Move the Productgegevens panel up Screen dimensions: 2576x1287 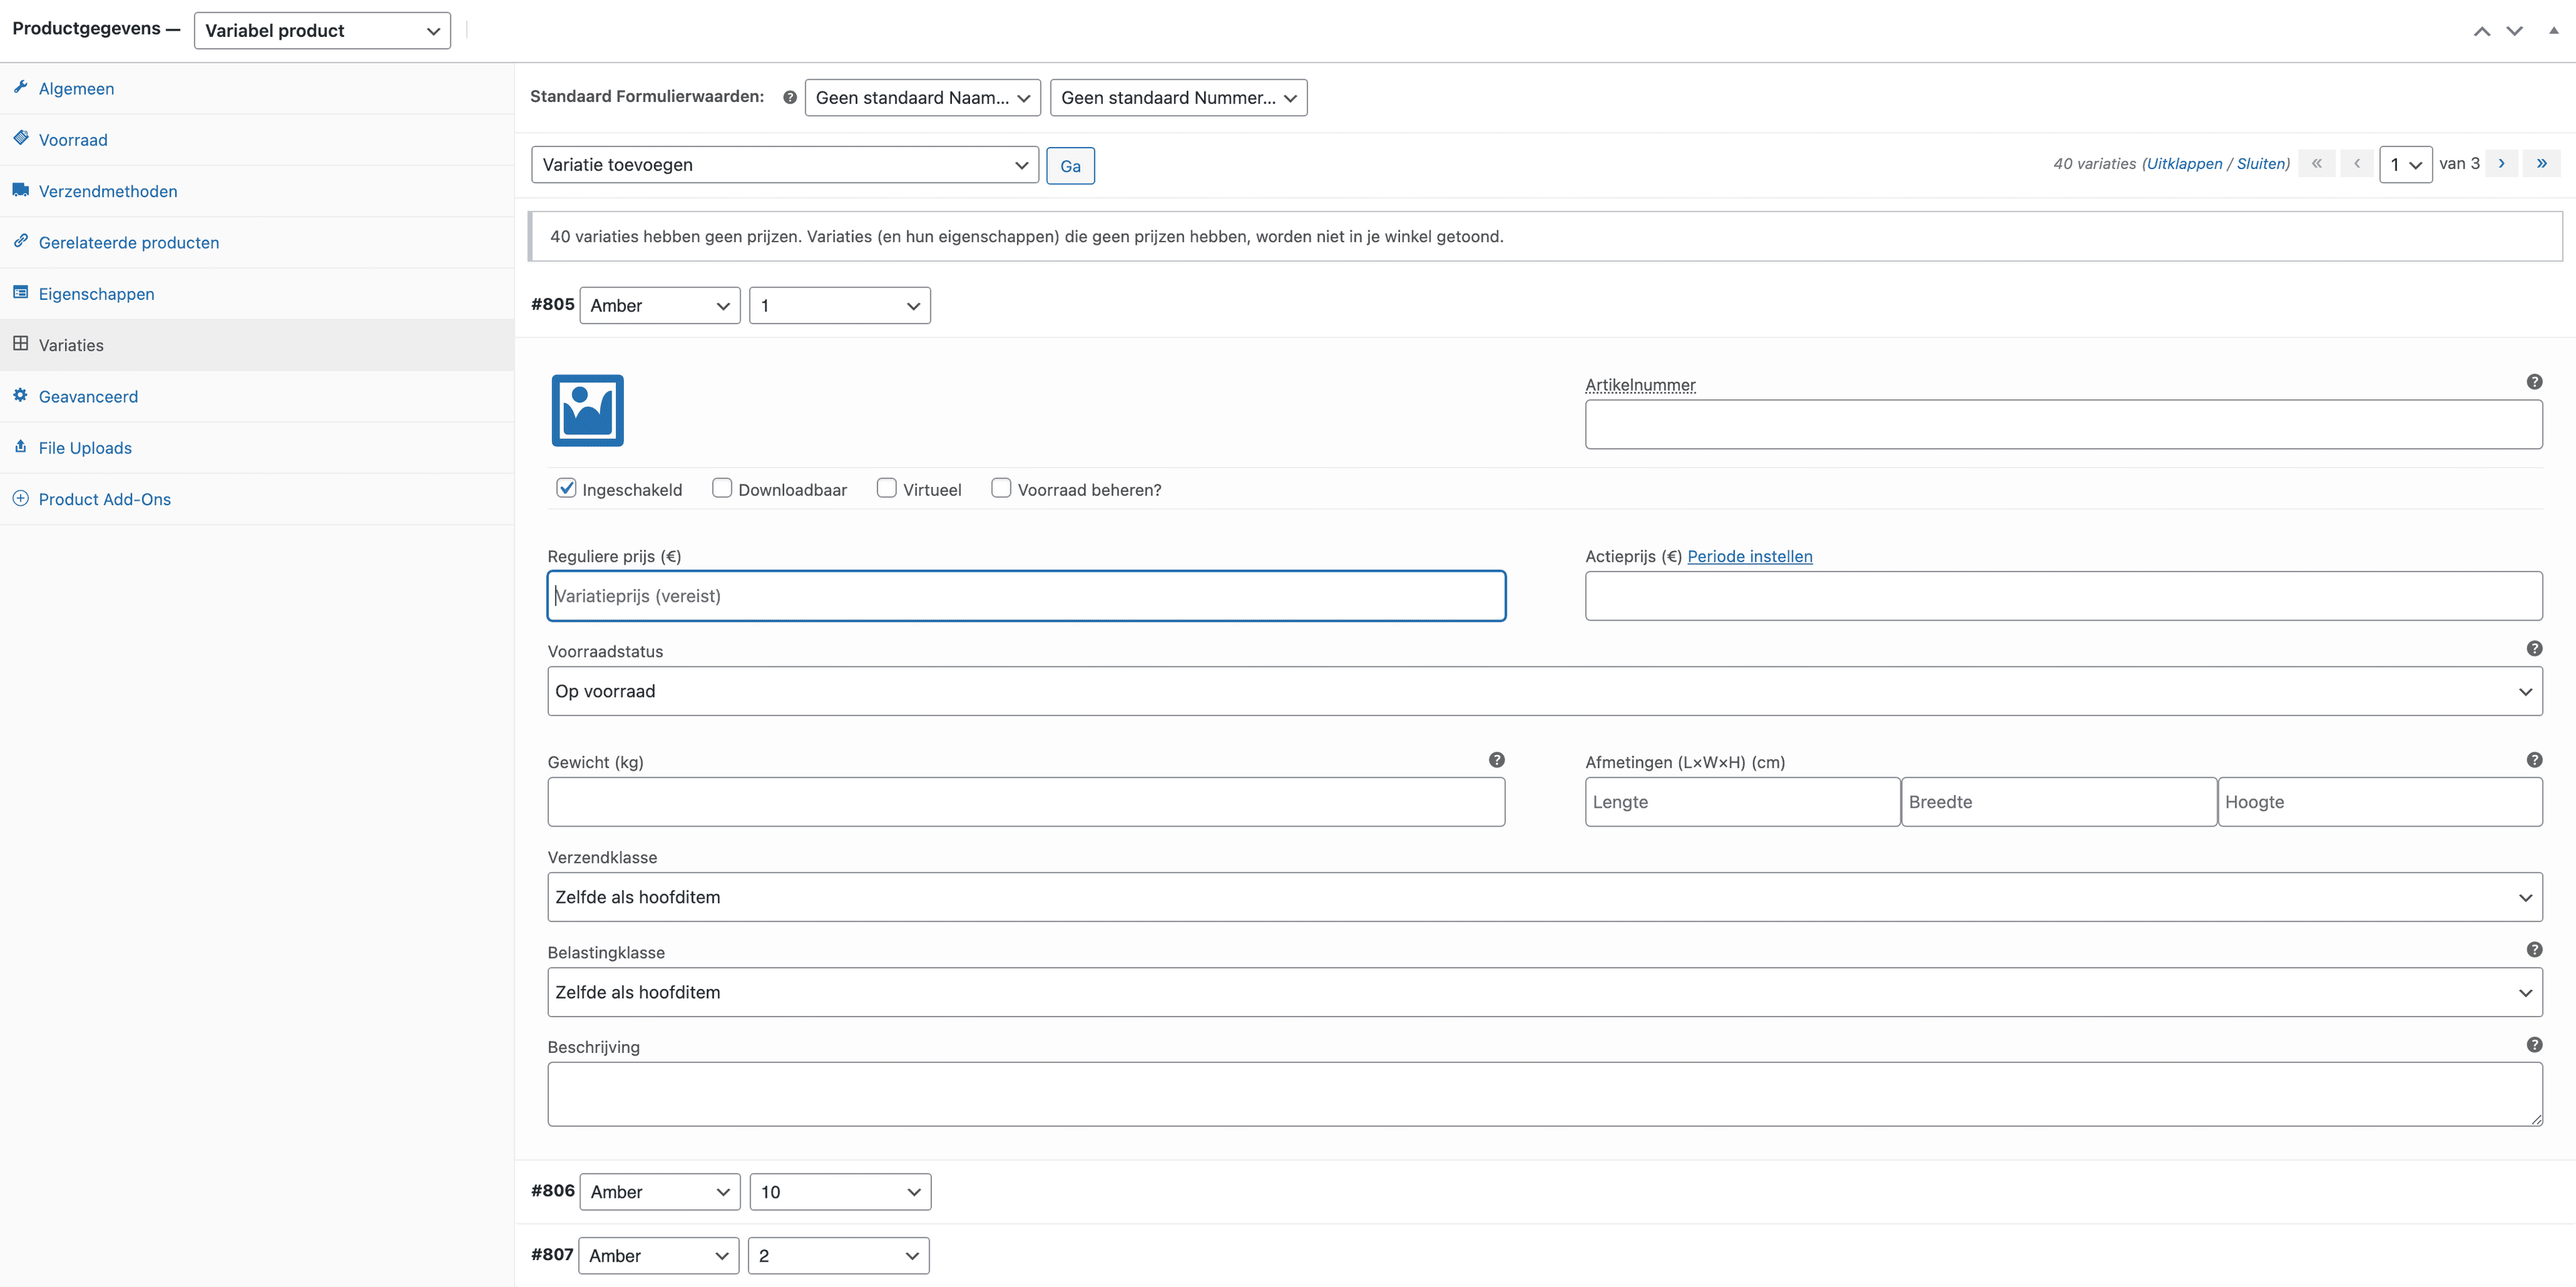point(2481,31)
